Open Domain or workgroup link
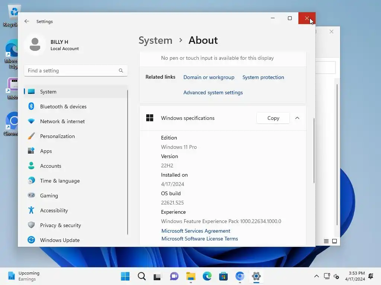This screenshot has width=381, height=285. click(209, 77)
